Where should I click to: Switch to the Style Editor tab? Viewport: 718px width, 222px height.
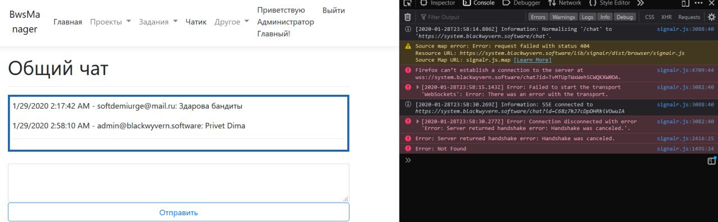609,3
